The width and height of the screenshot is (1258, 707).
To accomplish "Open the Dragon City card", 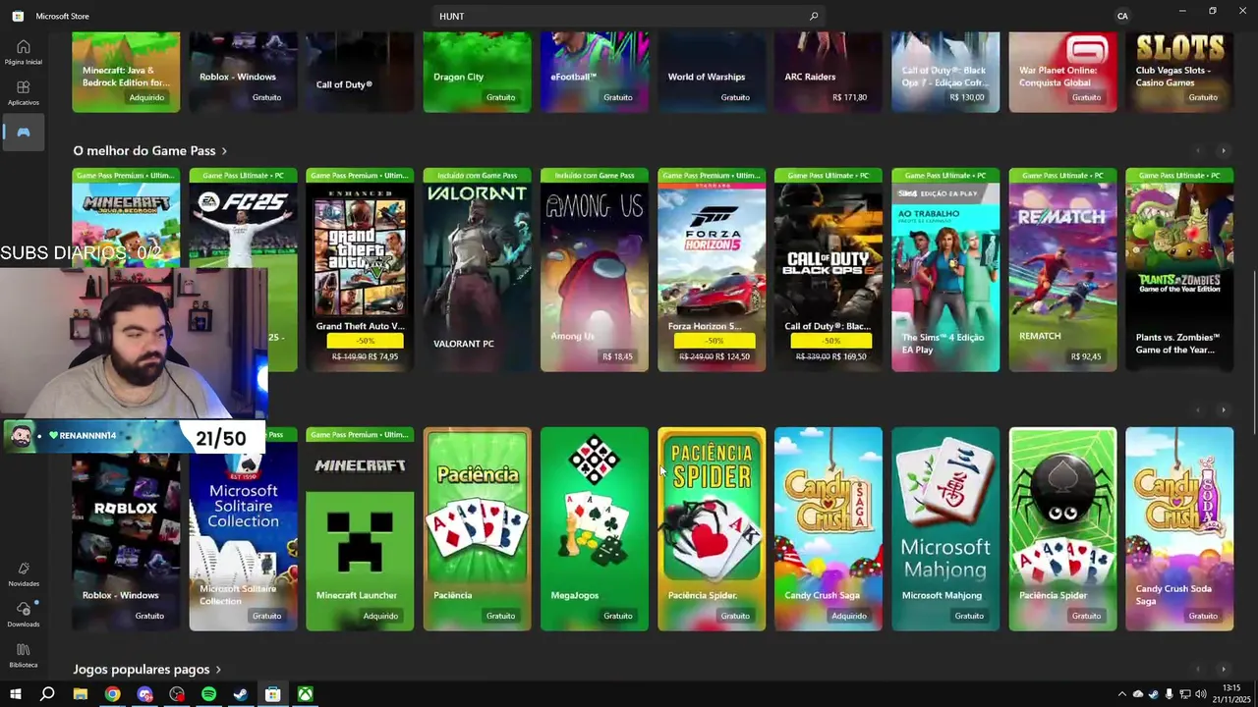I will click(477, 72).
